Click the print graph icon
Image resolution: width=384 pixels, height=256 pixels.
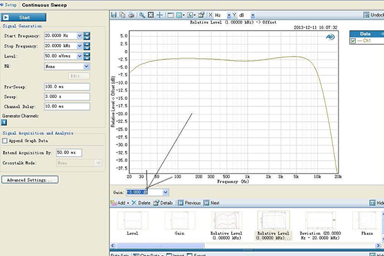(131, 14)
